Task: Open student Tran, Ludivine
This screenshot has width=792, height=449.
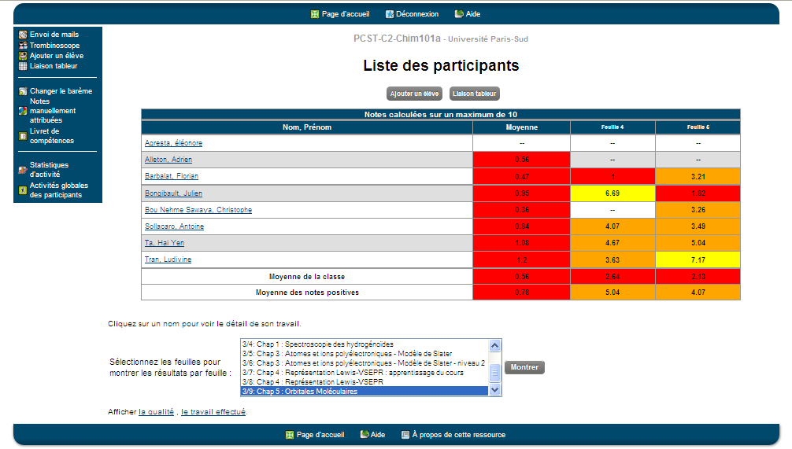Action: click(168, 259)
